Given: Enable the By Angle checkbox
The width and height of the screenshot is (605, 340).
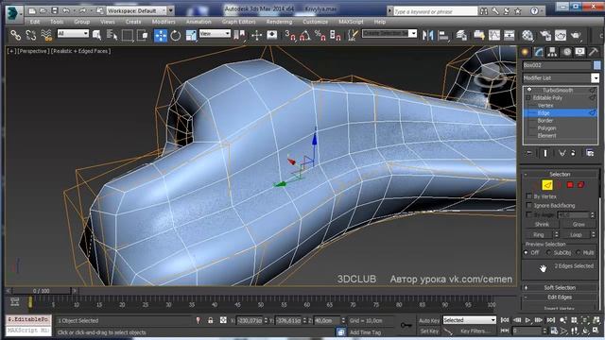Looking at the screenshot, I should (x=529, y=214).
